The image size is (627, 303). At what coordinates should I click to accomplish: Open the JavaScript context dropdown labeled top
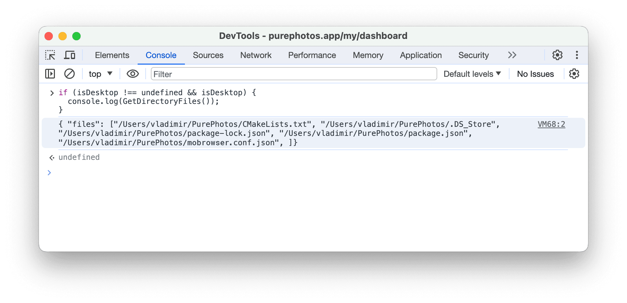click(x=100, y=74)
